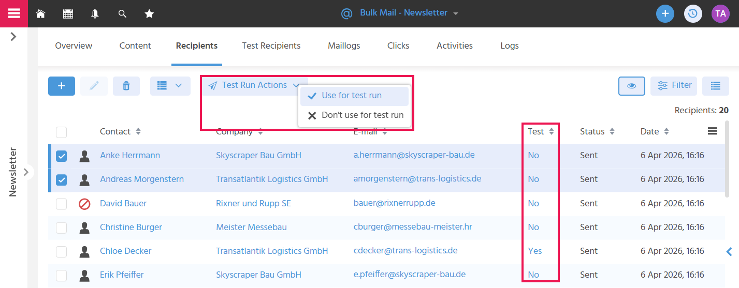Click the person icon beside Erik Pfeiffer
This screenshot has height=288, width=739.
click(x=84, y=275)
